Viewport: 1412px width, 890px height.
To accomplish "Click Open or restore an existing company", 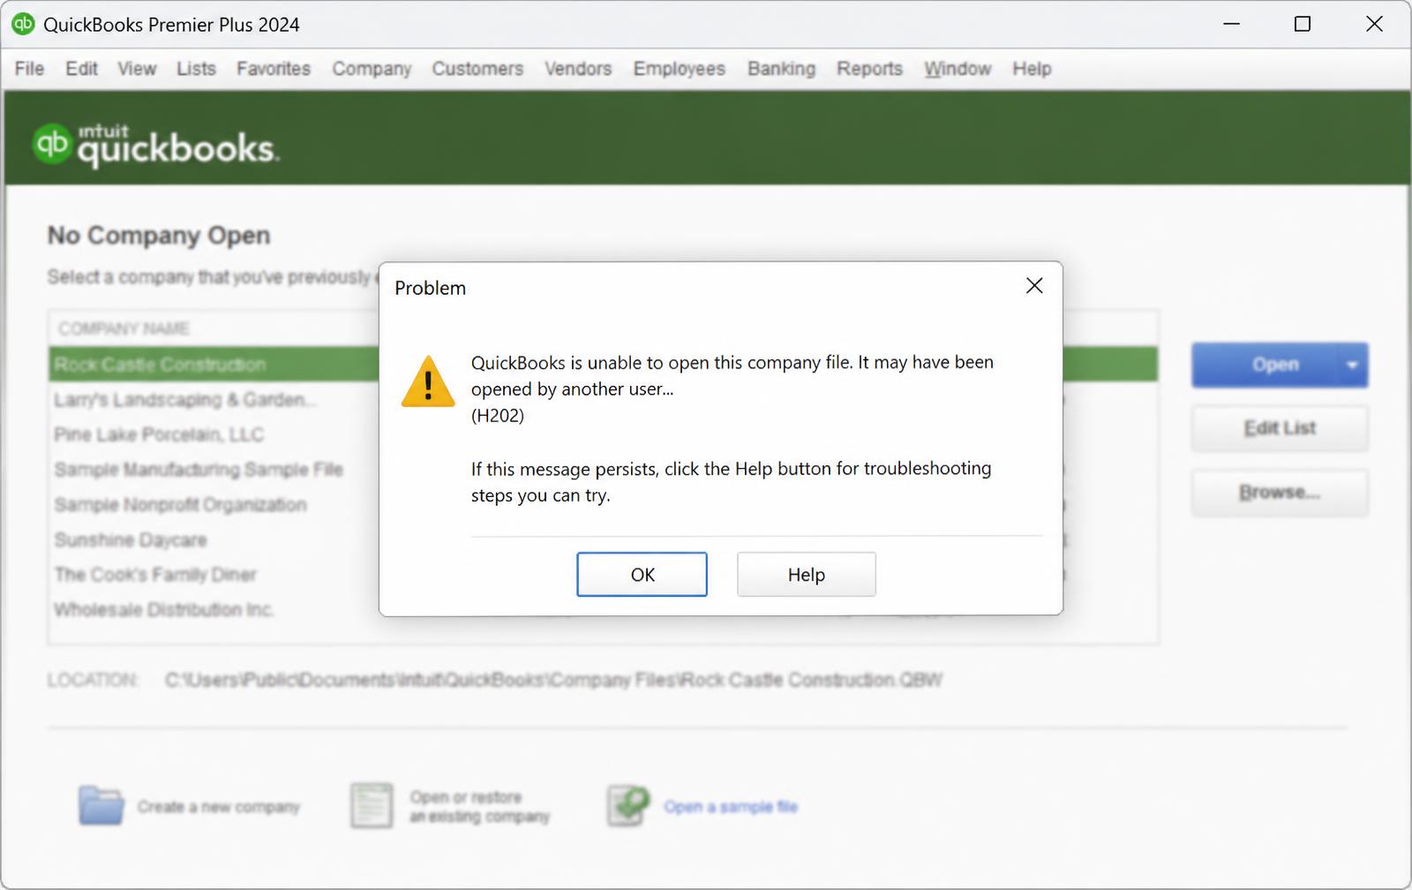I will point(479,806).
